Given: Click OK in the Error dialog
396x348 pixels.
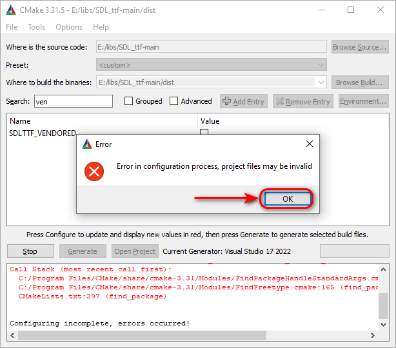Looking at the screenshot, I should 287,198.
